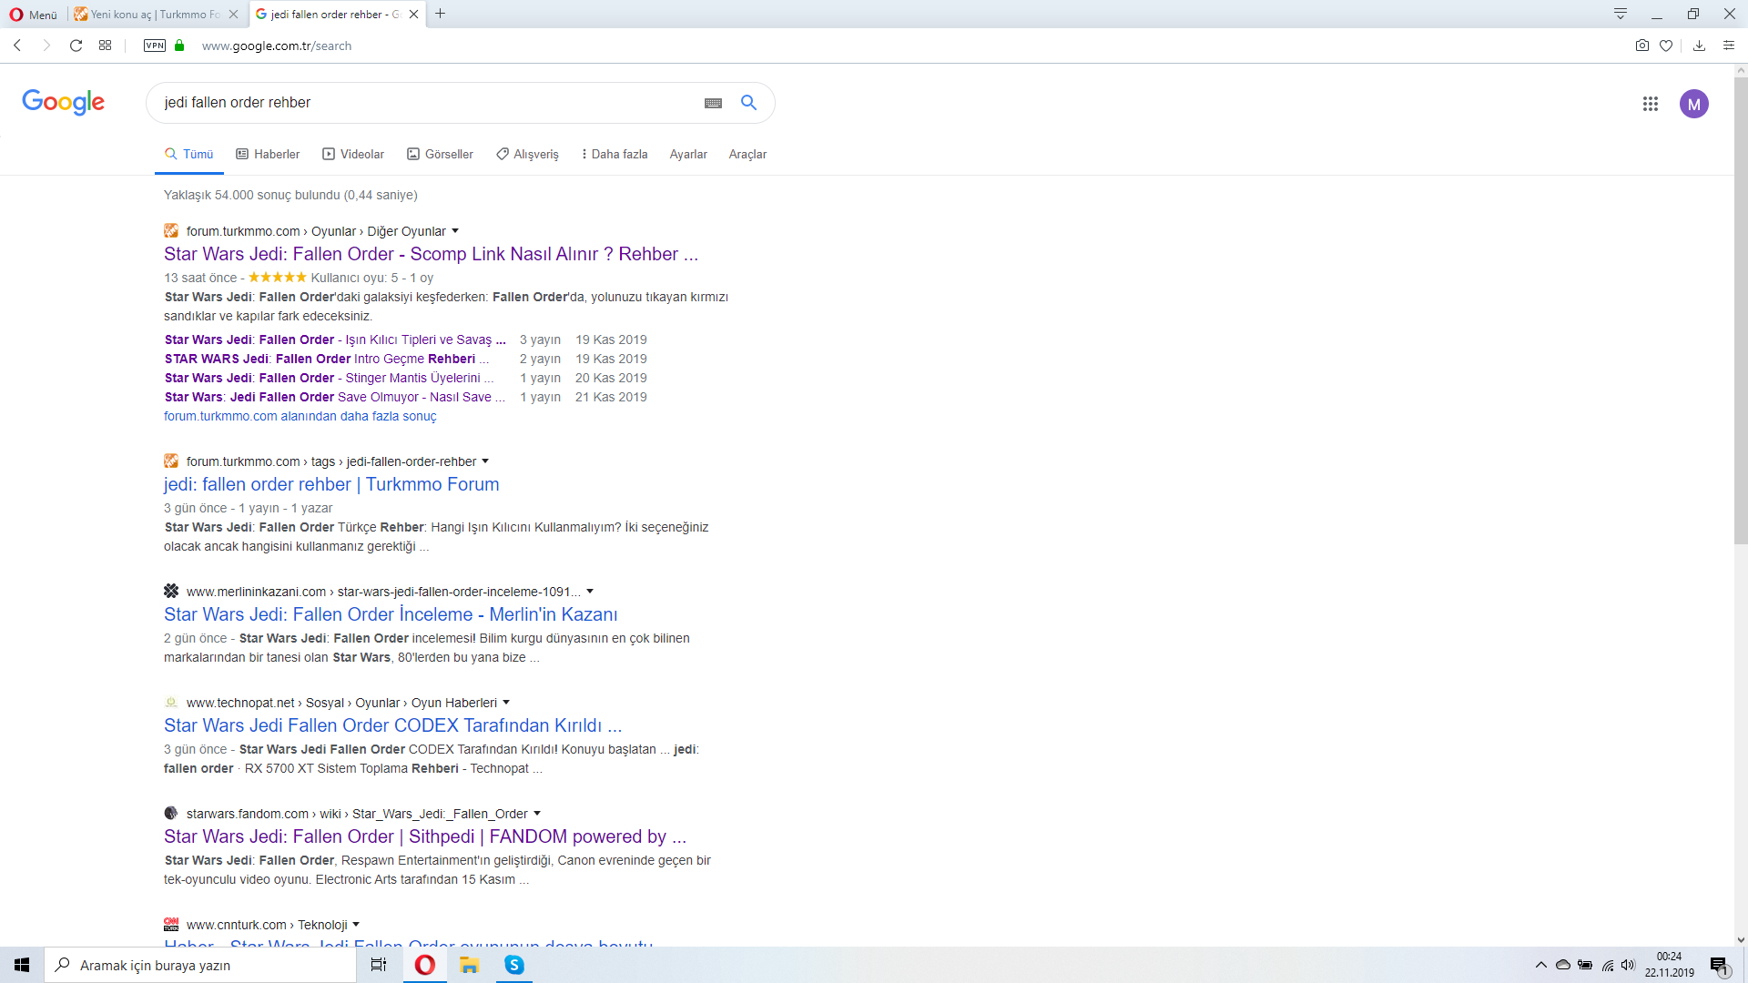The height and width of the screenshot is (983, 1748).
Task: Switch to the Alışveriş tab
Action: 528,155
